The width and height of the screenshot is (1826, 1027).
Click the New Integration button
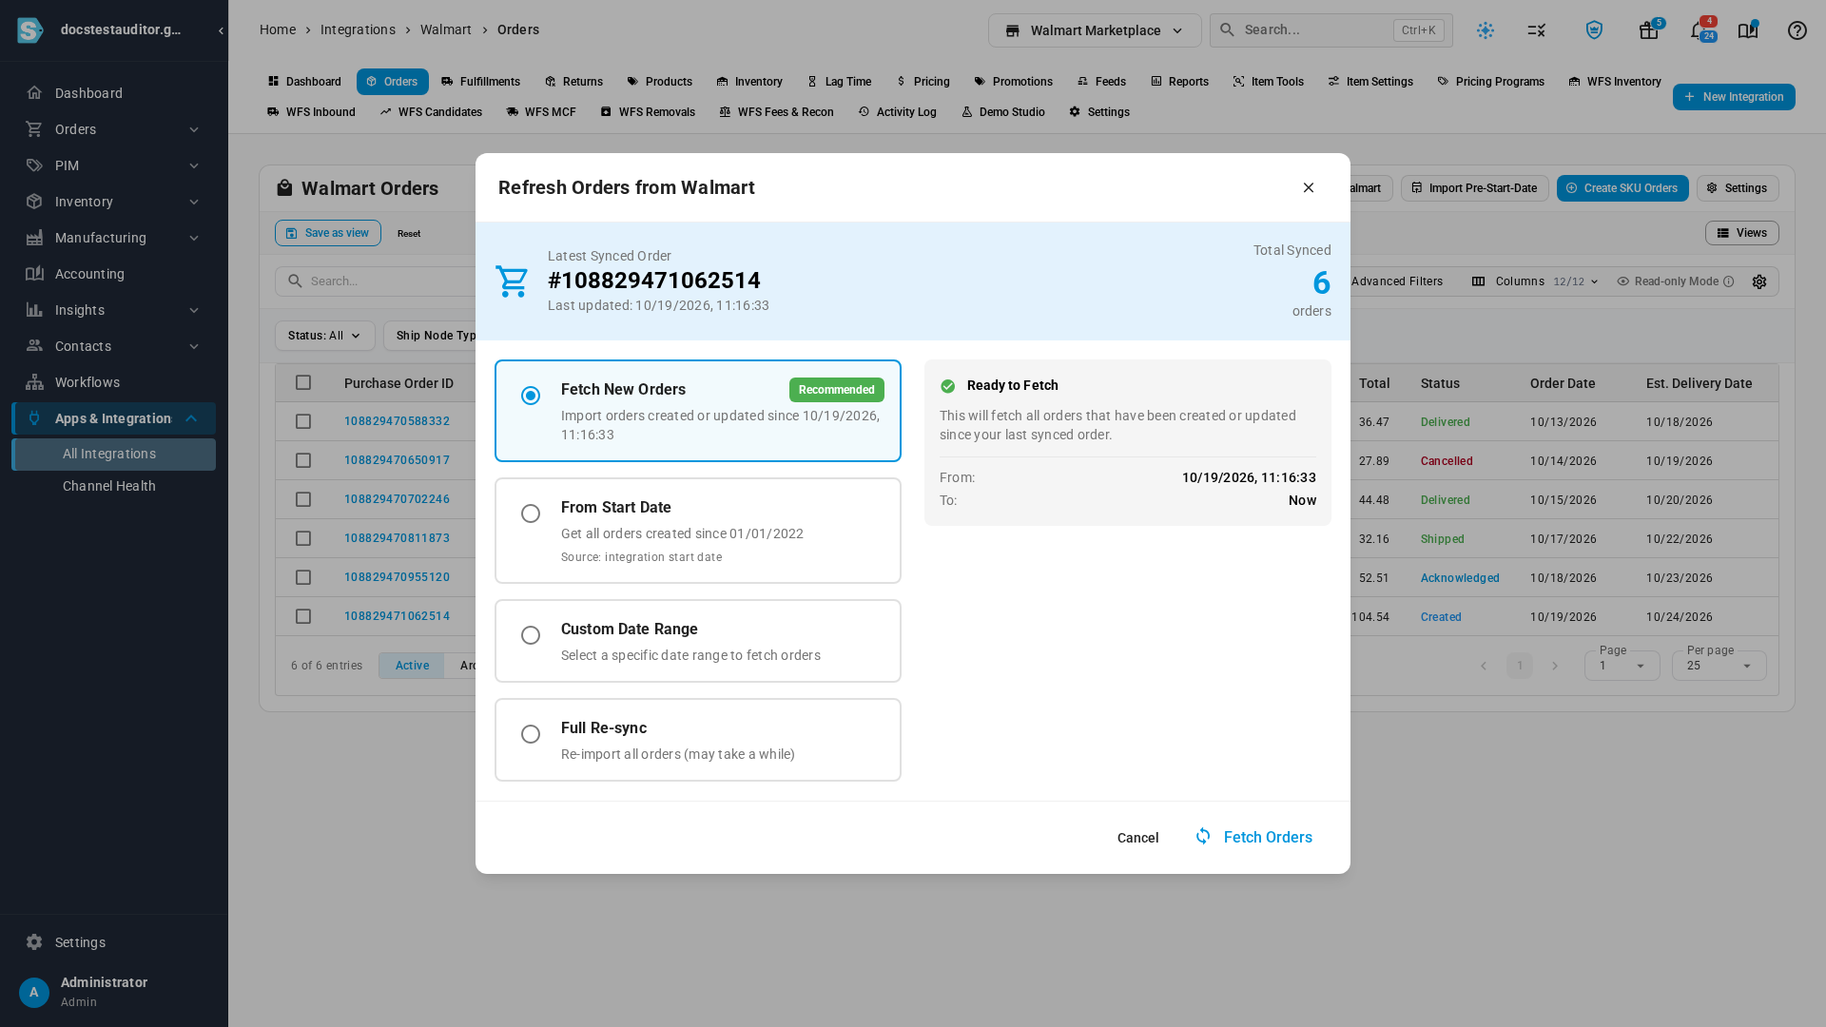(1733, 97)
